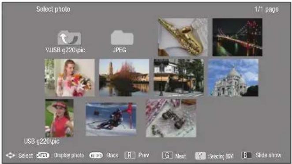Image resolution: width=292 pixels, height=164 pixels.
Task: Click the Display photo label
Action: (x=69, y=155)
